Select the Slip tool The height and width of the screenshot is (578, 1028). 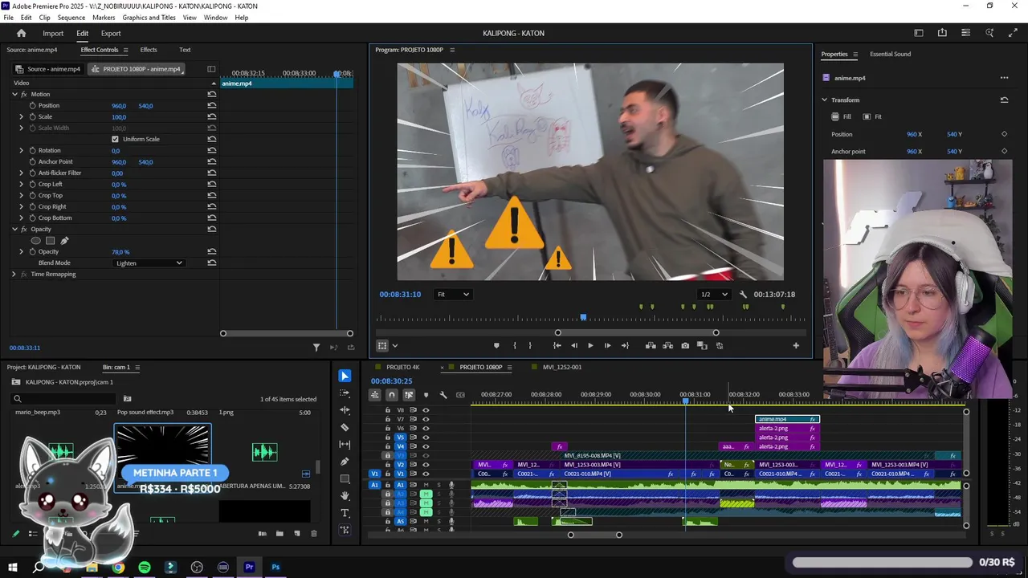(345, 444)
